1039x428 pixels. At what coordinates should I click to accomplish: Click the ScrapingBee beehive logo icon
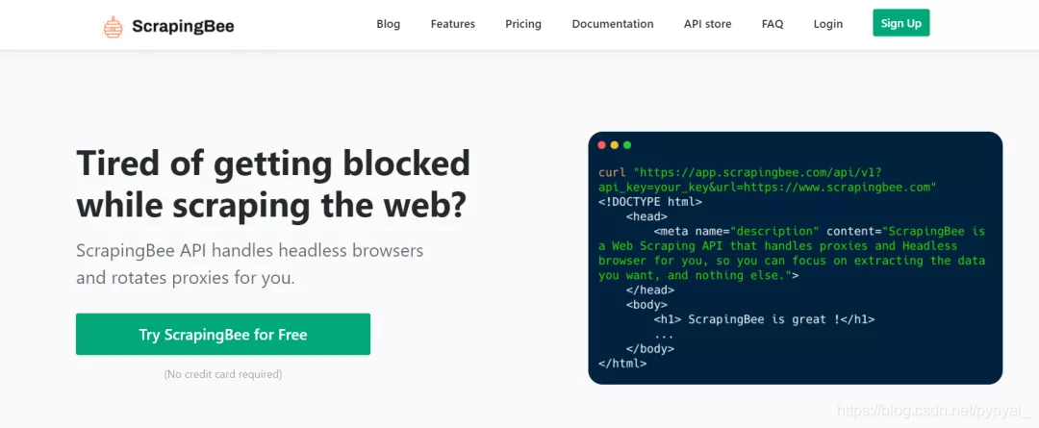pos(113,27)
